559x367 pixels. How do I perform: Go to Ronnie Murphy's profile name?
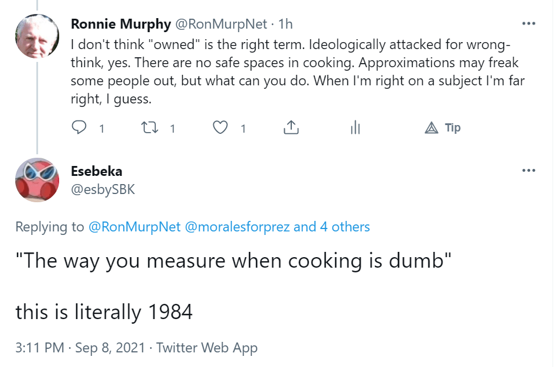(x=121, y=24)
